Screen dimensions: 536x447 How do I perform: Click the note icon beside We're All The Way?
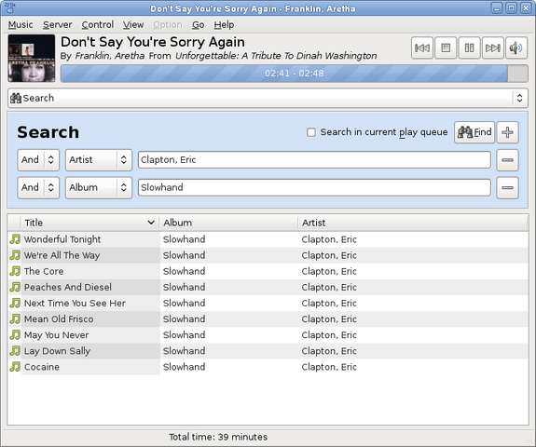(x=15, y=255)
